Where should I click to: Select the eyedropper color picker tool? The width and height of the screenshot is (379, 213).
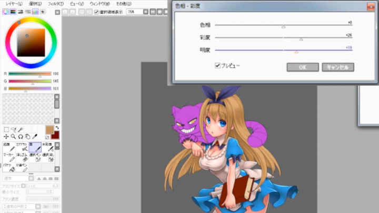click(x=35, y=137)
